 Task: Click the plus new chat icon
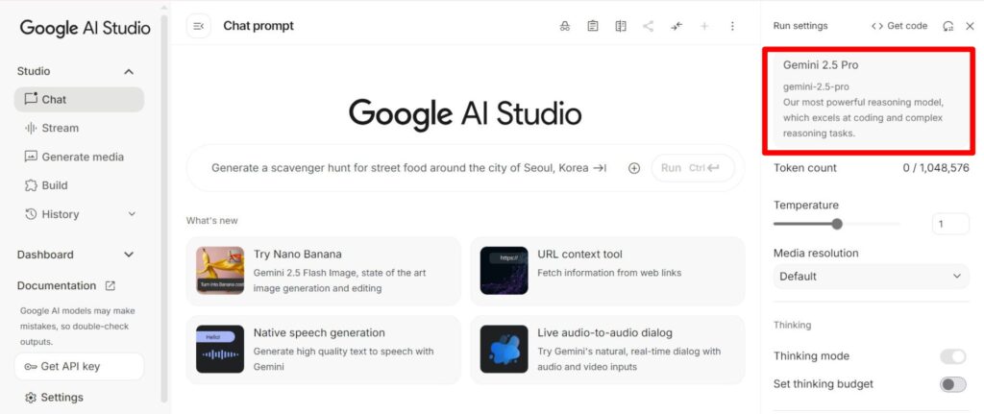[704, 26]
